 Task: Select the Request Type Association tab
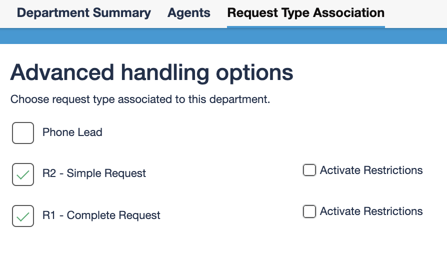(305, 13)
